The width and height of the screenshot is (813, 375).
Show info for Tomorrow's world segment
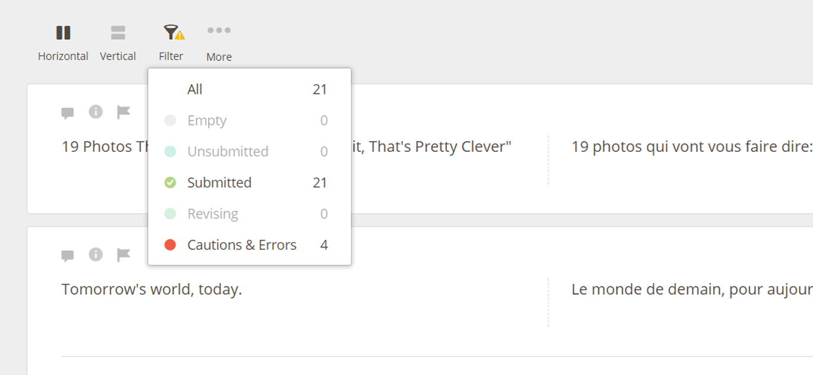(x=96, y=255)
